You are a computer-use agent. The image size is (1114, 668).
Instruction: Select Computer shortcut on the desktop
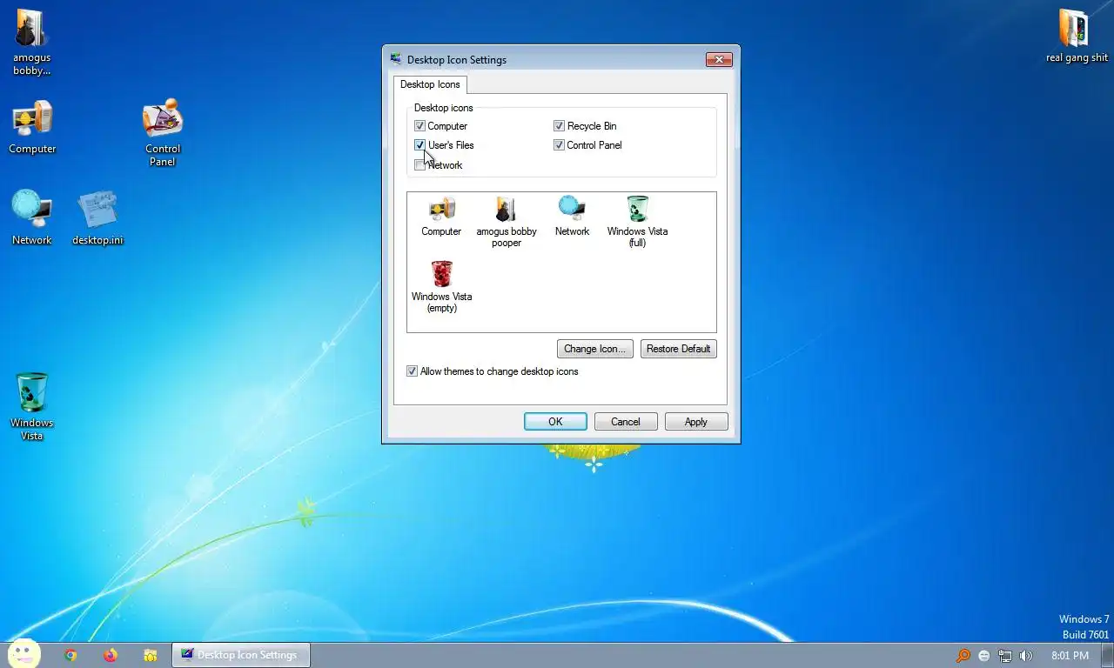[x=32, y=127]
